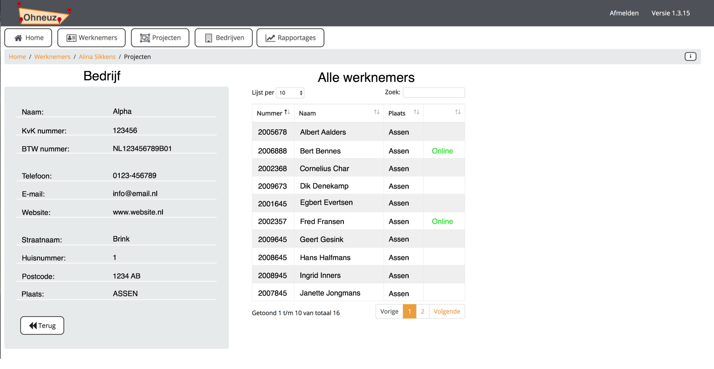Image resolution: width=714 pixels, height=369 pixels.
Task: Toggle sorting on the Naam column
Action: tap(376, 112)
